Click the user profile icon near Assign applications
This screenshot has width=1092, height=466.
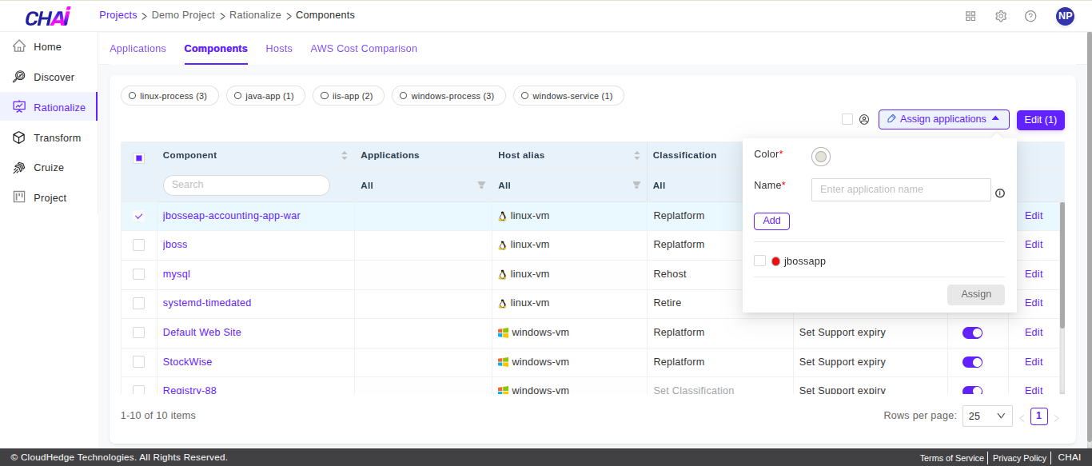[863, 118]
